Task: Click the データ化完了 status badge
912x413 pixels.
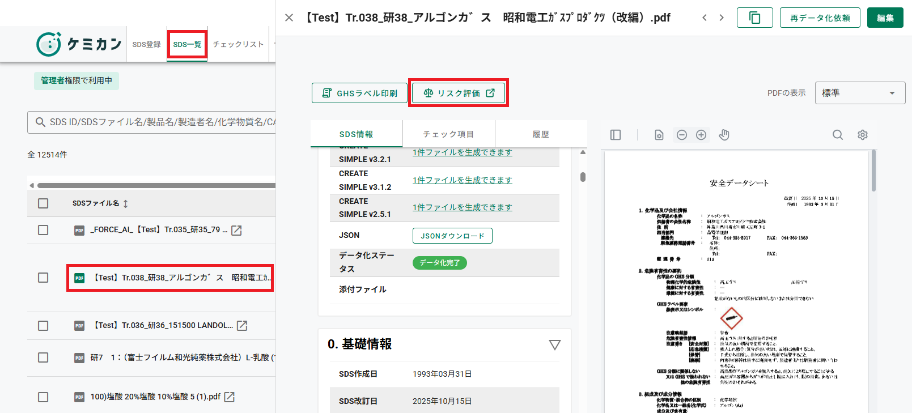Action: point(440,263)
